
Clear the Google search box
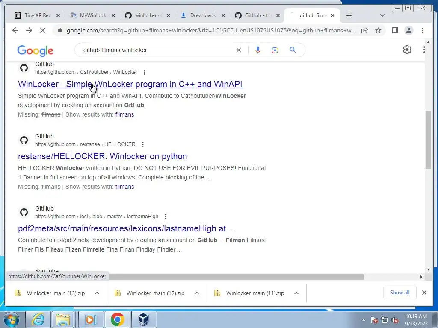coord(239,50)
